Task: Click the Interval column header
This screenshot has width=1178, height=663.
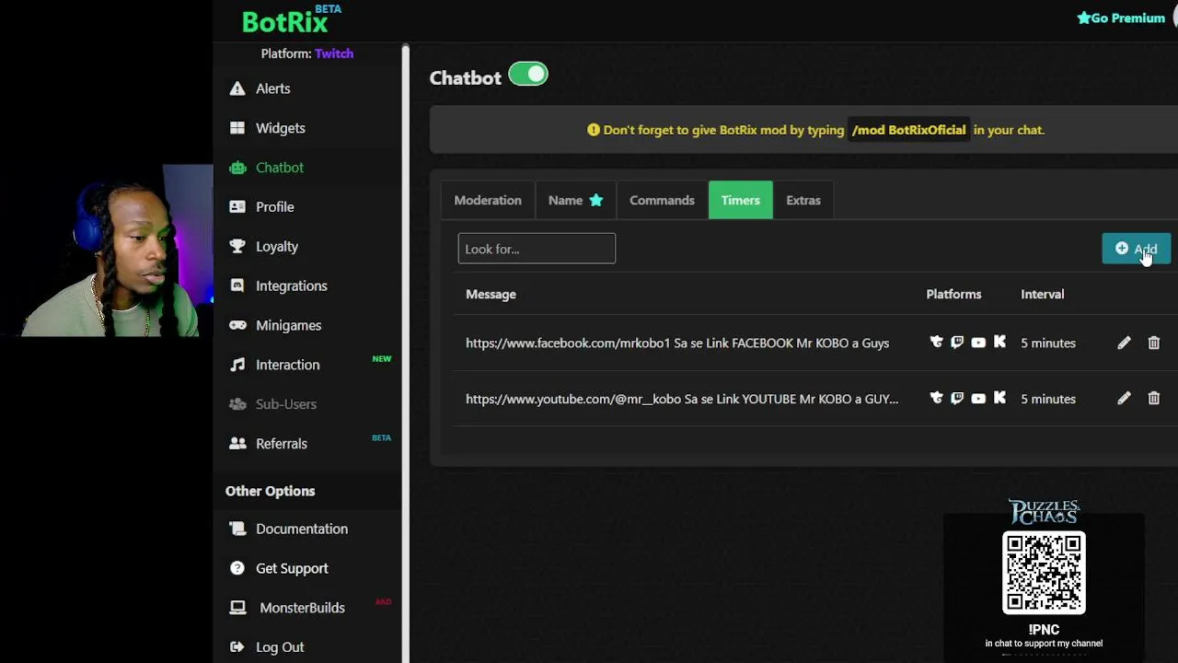Action: coord(1042,294)
